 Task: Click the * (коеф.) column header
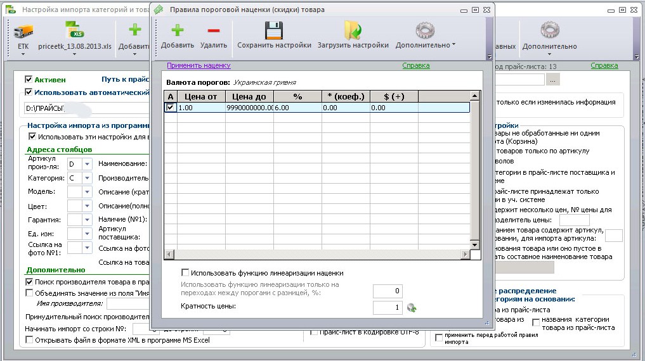(346, 96)
